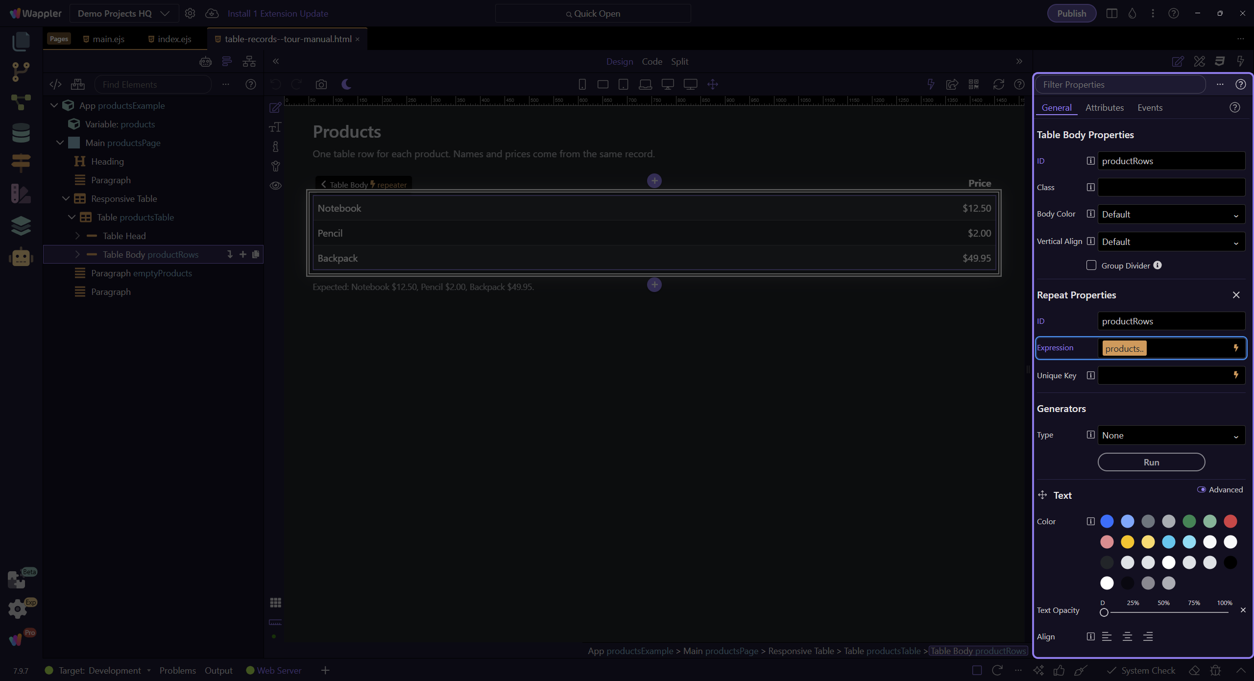
Task: Enable the Group Divider checkbox
Action: click(x=1091, y=265)
